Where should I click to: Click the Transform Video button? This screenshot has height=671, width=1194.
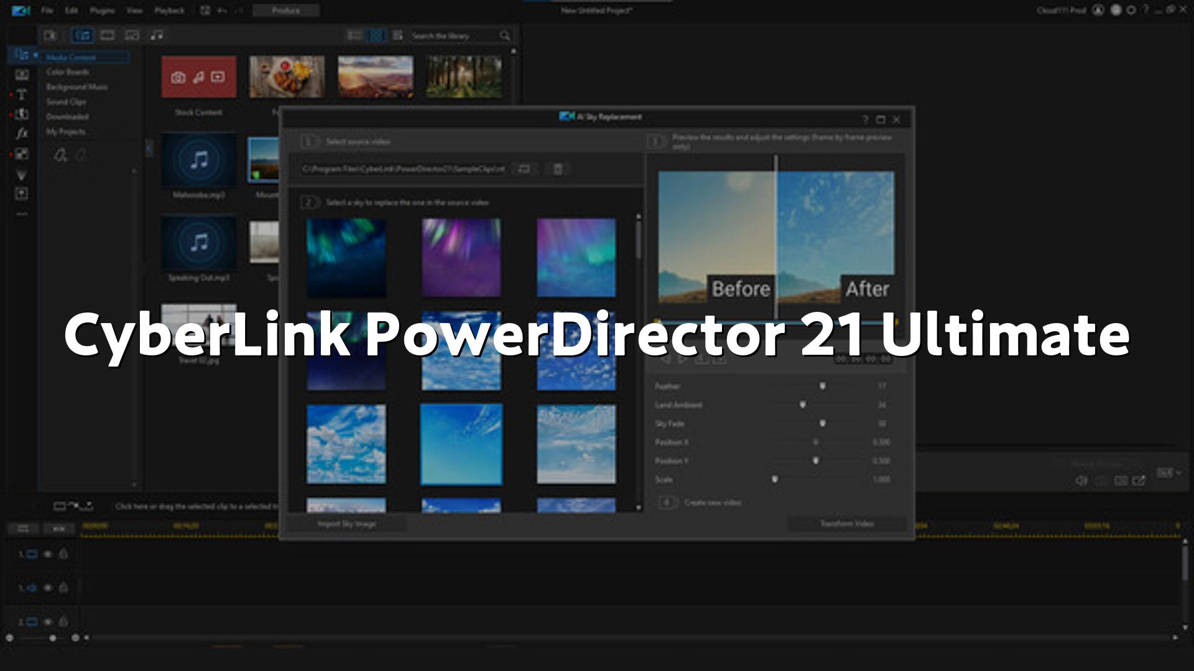click(x=846, y=524)
